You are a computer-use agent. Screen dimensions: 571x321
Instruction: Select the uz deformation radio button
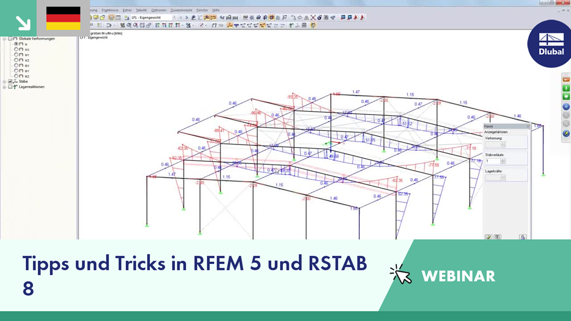click(x=16, y=60)
